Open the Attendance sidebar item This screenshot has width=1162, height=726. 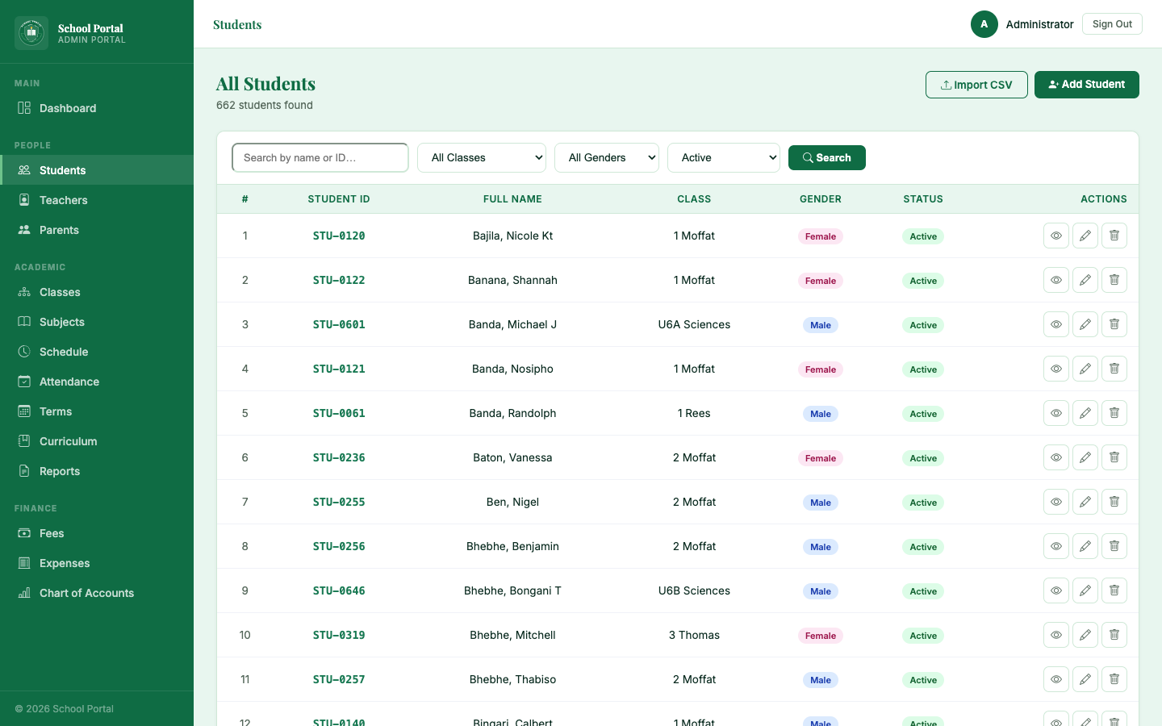tap(69, 382)
